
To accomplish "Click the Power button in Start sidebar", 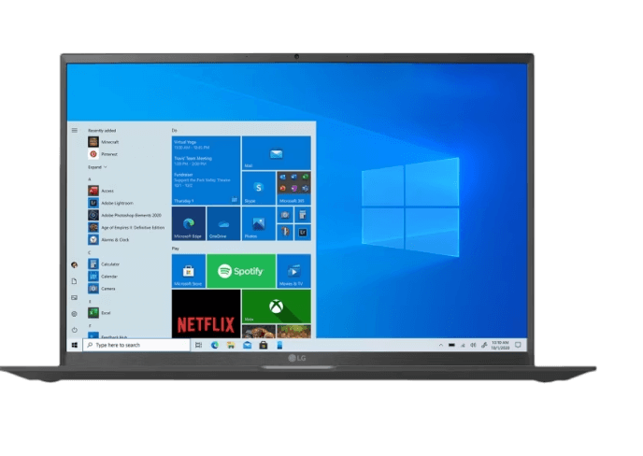I will [x=74, y=329].
